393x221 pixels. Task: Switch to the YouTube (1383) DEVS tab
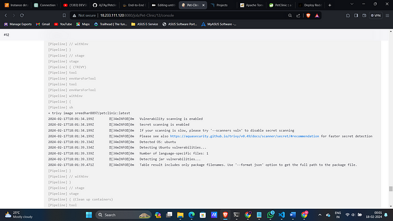[75, 5]
